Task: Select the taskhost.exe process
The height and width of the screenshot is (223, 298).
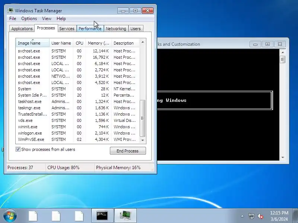Action: click(x=78, y=101)
